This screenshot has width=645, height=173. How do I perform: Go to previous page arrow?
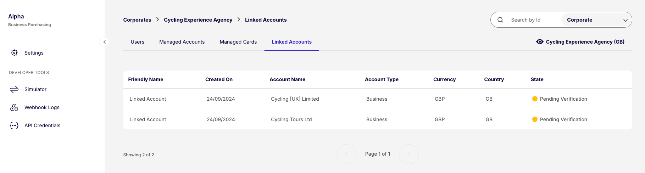point(346,154)
